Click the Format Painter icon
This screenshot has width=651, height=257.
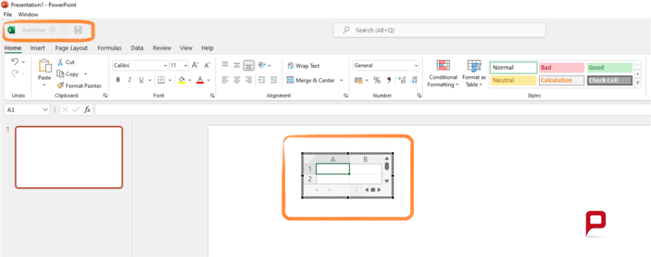click(x=61, y=85)
